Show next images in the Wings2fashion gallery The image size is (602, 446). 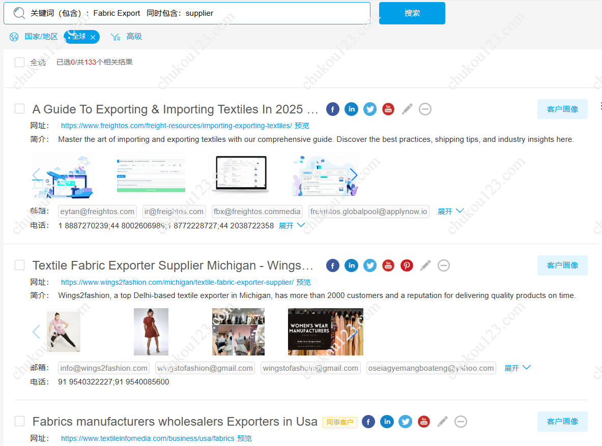354,332
